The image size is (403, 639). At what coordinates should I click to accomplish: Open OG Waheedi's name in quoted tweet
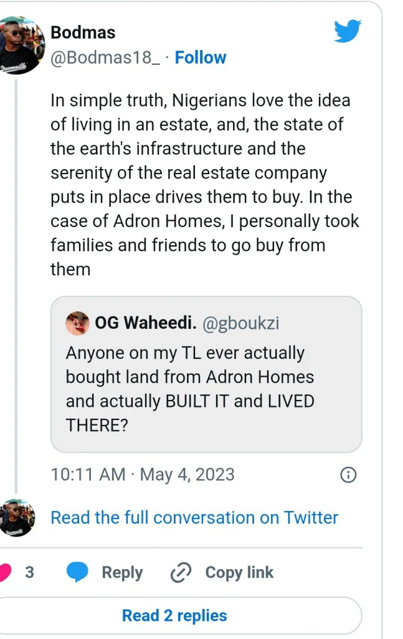[x=146, y=323]
